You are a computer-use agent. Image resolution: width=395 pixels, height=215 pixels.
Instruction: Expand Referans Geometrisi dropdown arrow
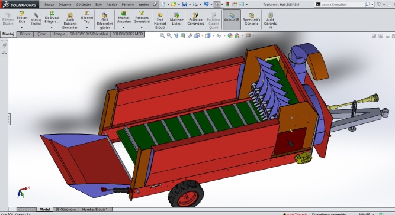pyautogui.click(x=142, y=27)
